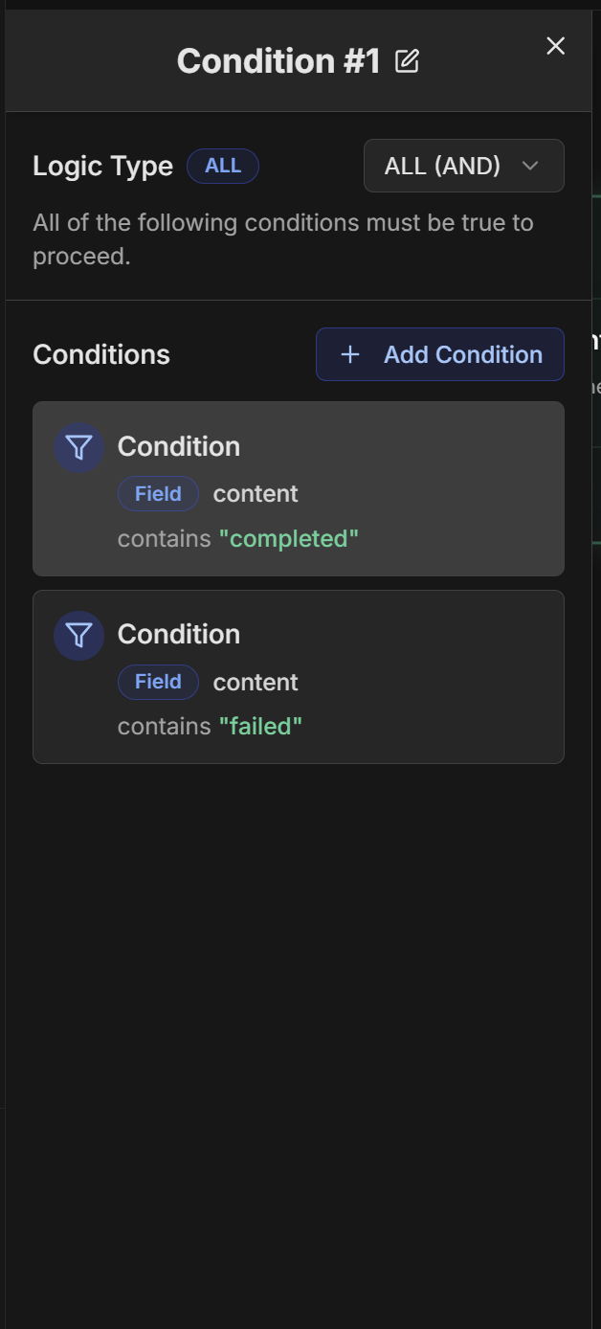
Task: Open the ALL (AND) logic type dropdown
Action: tap(463, 166)
